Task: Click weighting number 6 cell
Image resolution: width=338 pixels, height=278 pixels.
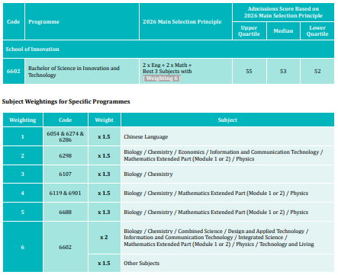Action: click(23, 247)
